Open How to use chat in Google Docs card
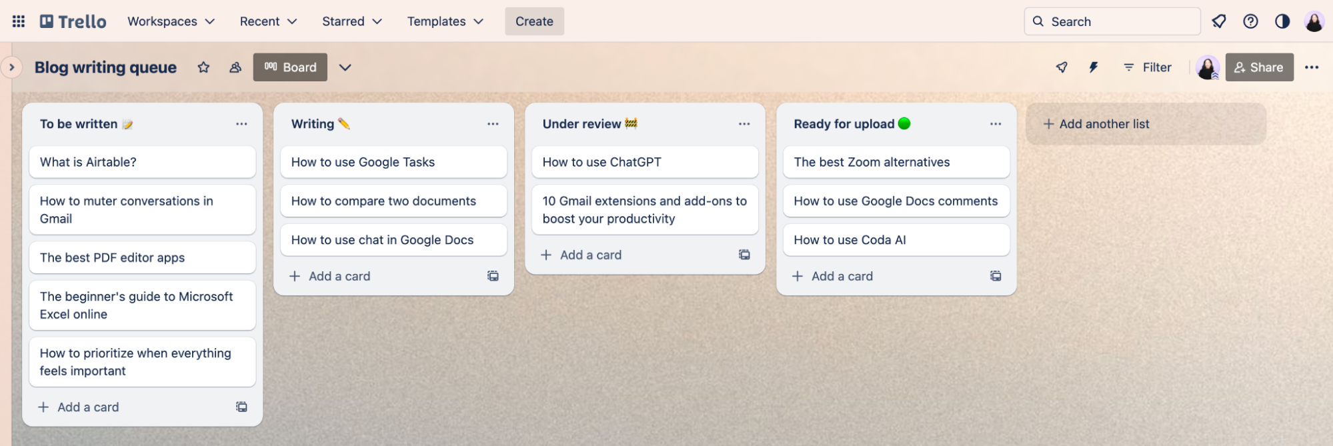The height and width of the screenshot is (446, 1333). pos(393,240)
